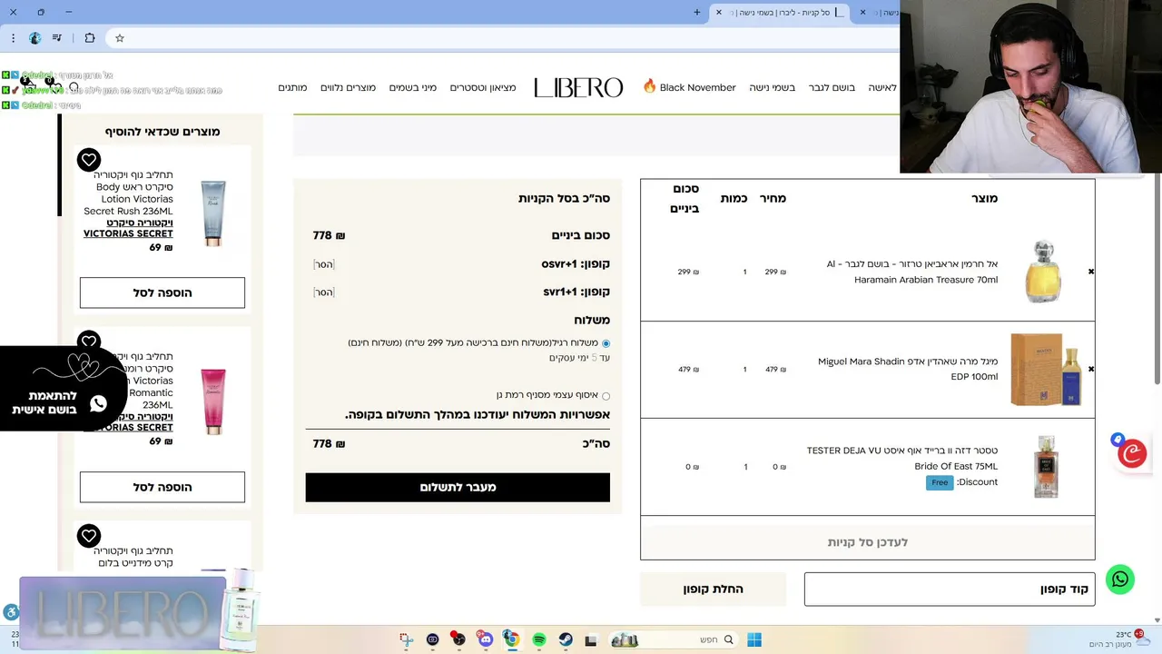
Task: Open the green WhatsApp chat bubble
Action: point(1120,580)
